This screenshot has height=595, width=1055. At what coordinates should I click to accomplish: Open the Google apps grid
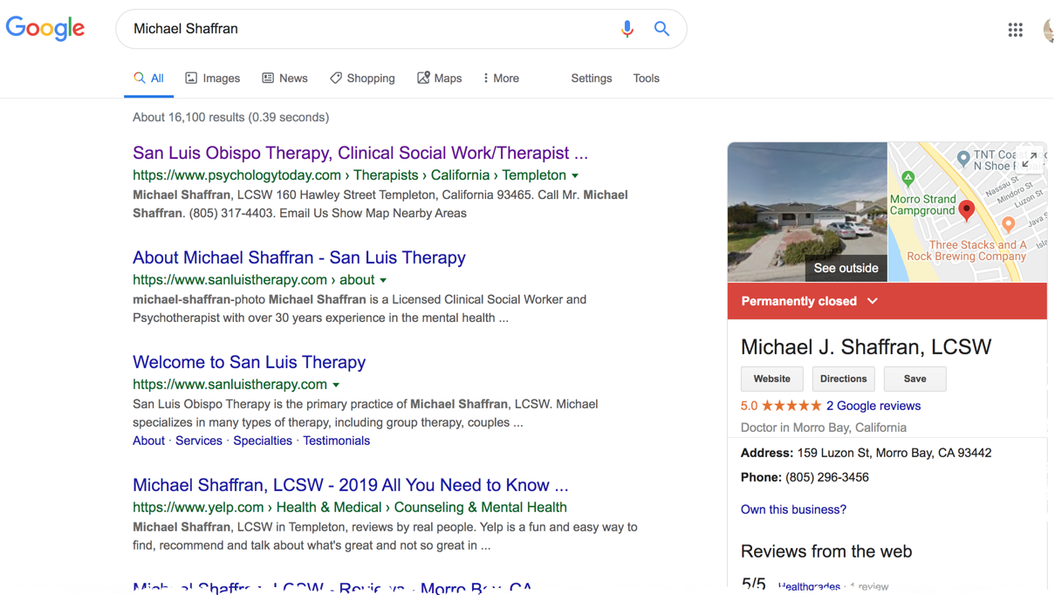[x=1015, y=31]
